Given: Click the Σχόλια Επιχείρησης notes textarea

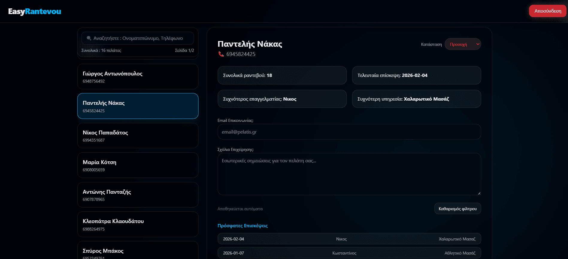Looking at the screenshot, I should 349,174.
